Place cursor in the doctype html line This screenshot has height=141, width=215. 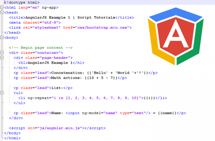click(22, 2)
